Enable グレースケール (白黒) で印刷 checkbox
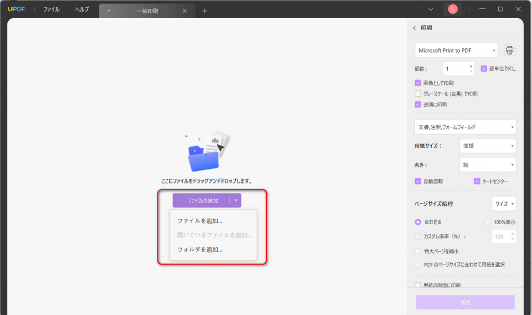This screenshot has width=532, height=315. pos(418,94)
